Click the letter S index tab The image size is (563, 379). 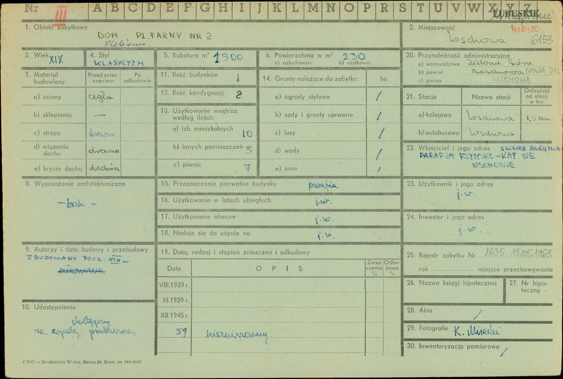(x=403, y=8)
